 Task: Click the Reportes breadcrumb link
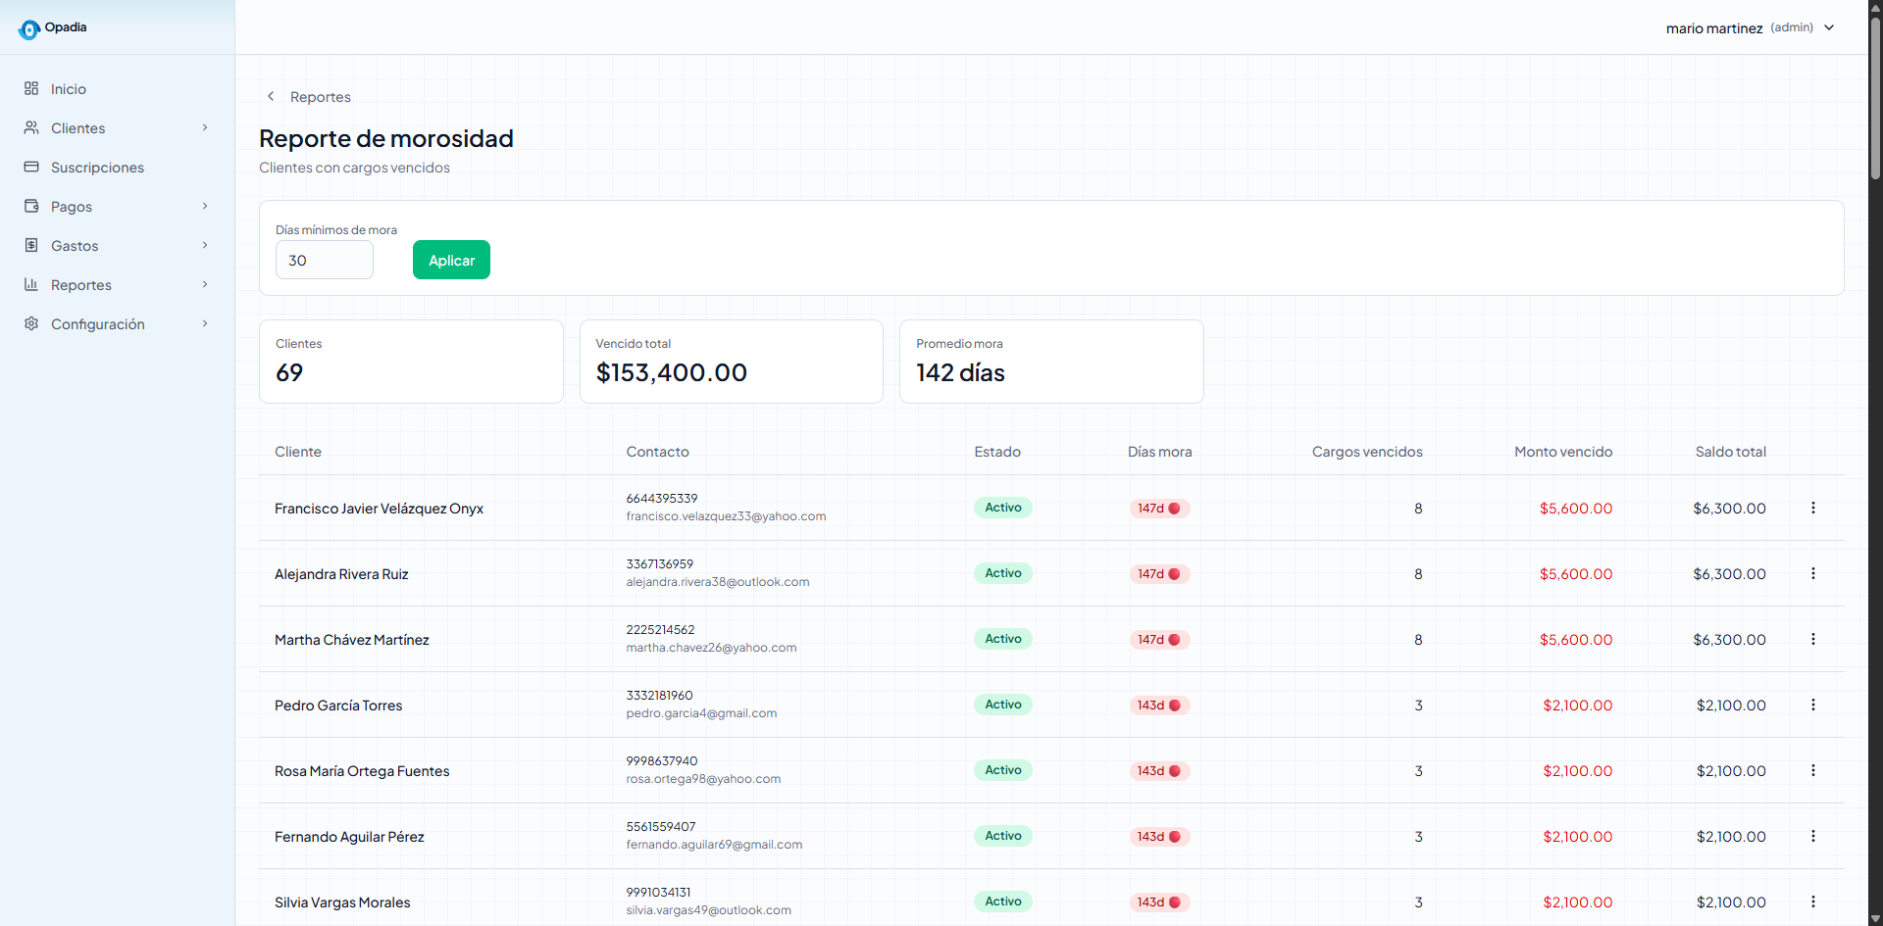[x=321, y=97]
